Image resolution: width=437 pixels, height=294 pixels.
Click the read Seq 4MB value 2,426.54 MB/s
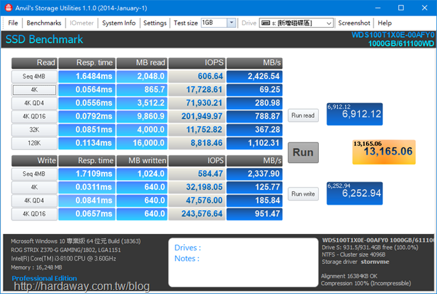coord(254,76)
